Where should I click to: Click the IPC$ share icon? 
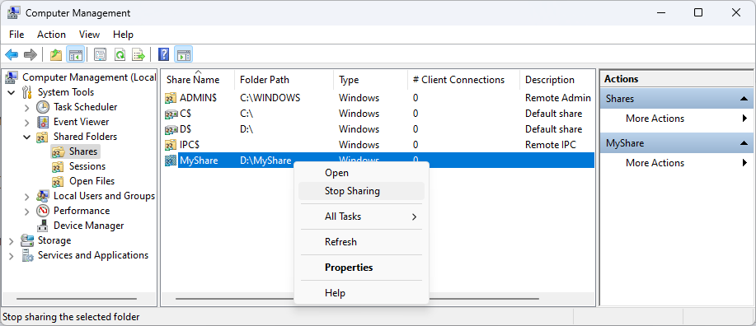point(171,145)
